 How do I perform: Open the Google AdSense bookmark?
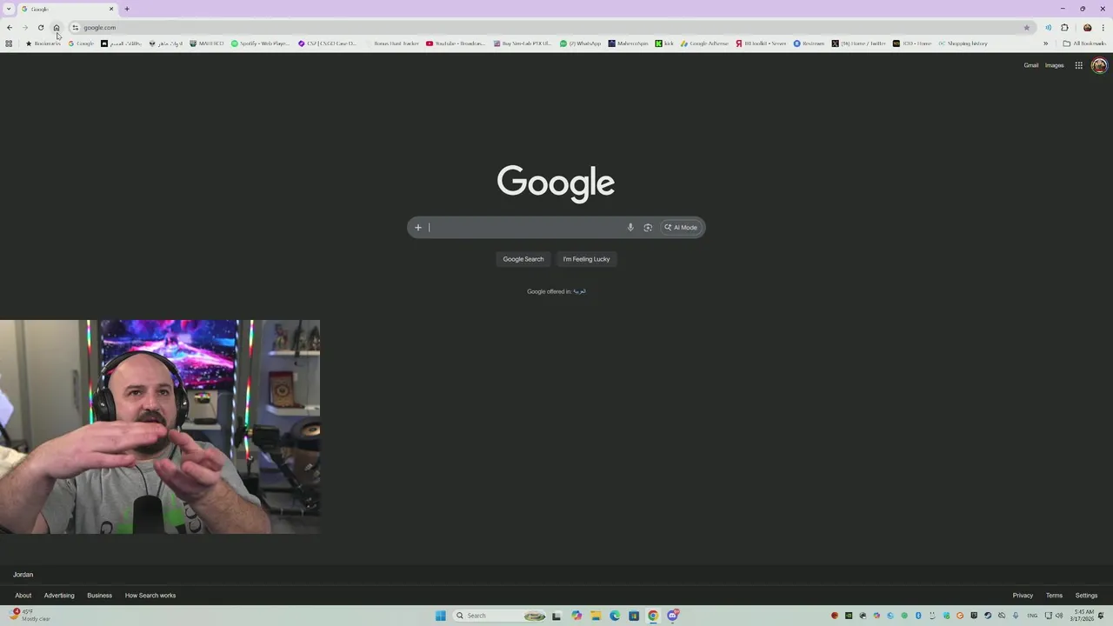pyautogui.click(x=704, y=43)
